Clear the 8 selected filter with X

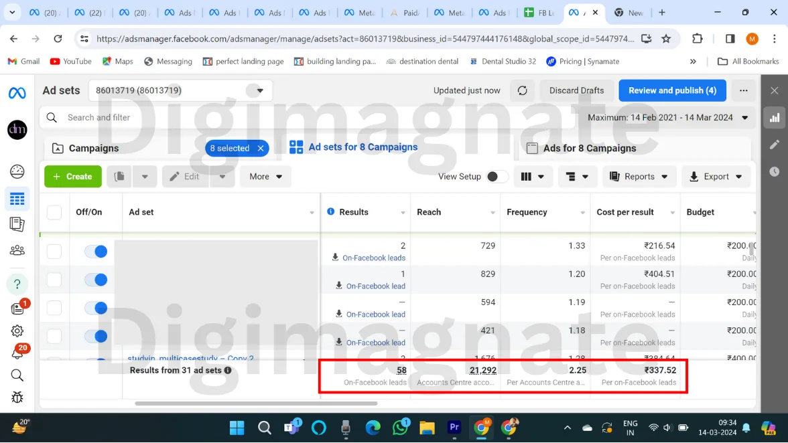(260, 148)
